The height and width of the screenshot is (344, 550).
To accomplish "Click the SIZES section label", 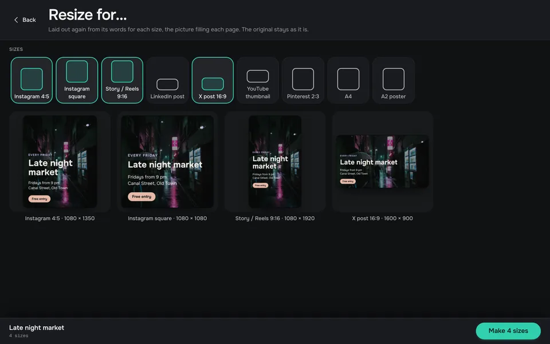I will (x=16, y=49).
